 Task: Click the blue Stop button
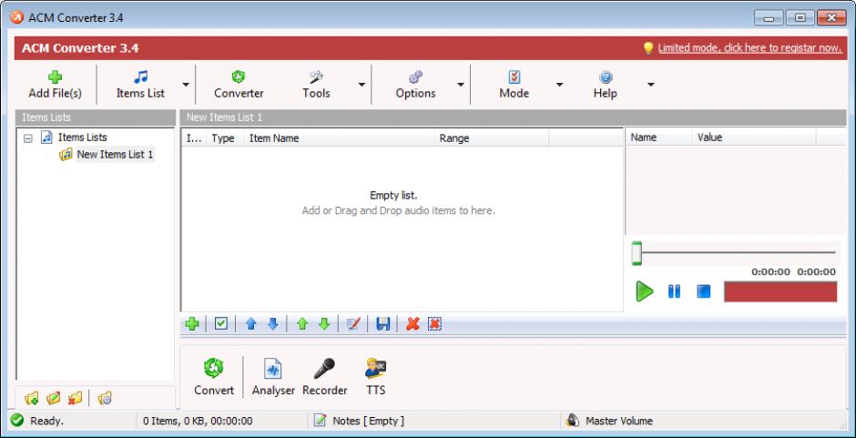click(704, 291)
